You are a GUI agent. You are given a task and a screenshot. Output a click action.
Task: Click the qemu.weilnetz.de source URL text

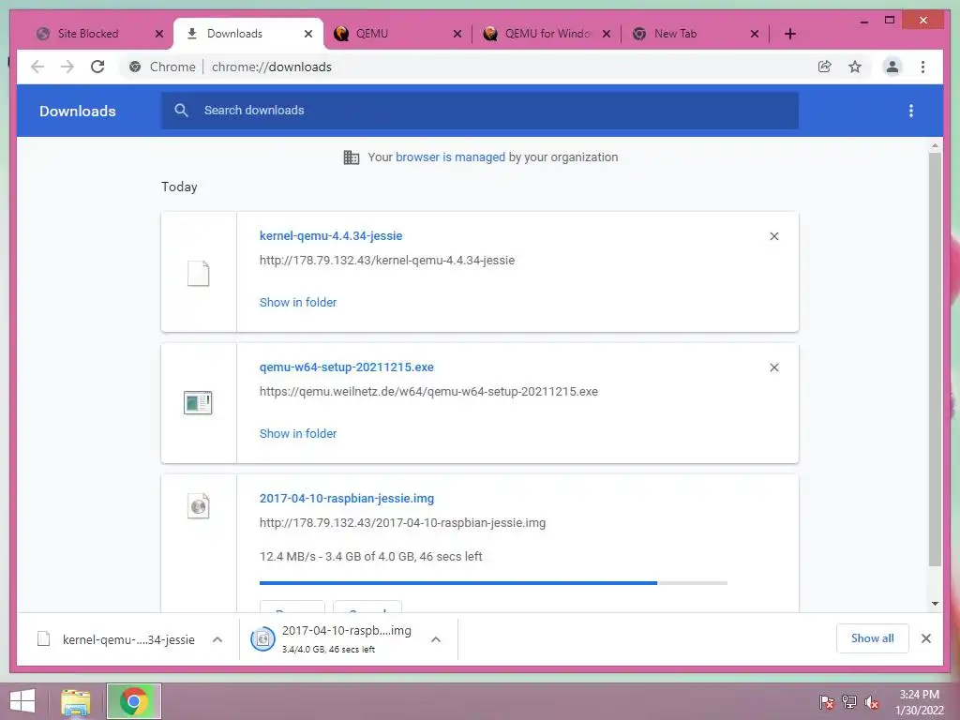(x=428, y=391)
